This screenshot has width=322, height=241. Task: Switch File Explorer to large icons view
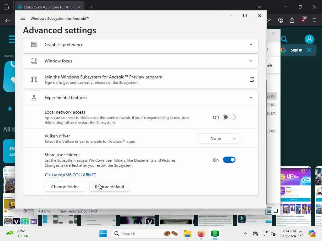[276, 211]
